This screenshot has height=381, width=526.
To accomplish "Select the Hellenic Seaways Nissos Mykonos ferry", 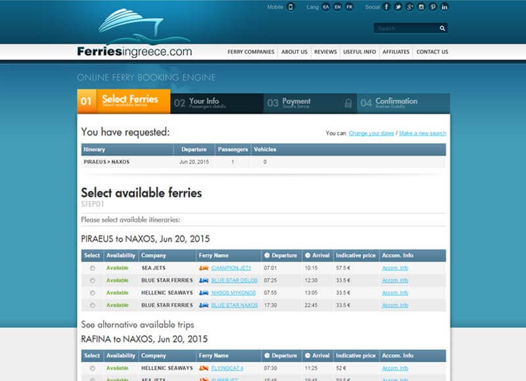I will point(93,293).
